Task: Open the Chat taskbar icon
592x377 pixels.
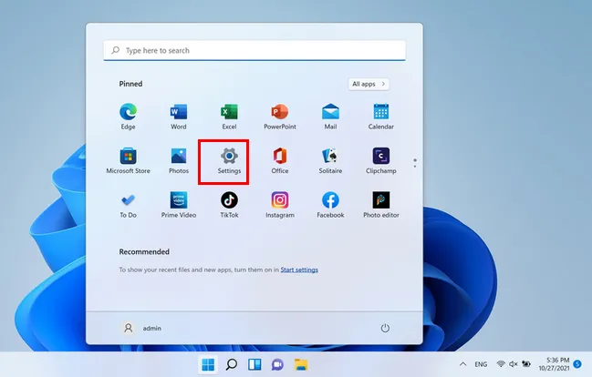Action: point(277,364)
